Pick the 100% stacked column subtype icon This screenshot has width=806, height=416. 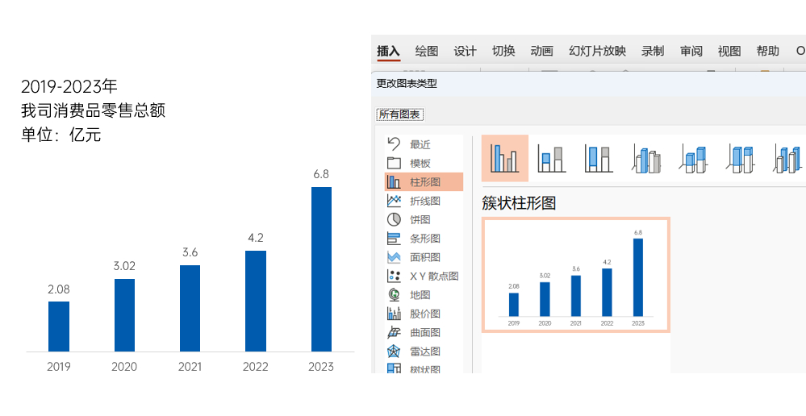coord(598,158)
